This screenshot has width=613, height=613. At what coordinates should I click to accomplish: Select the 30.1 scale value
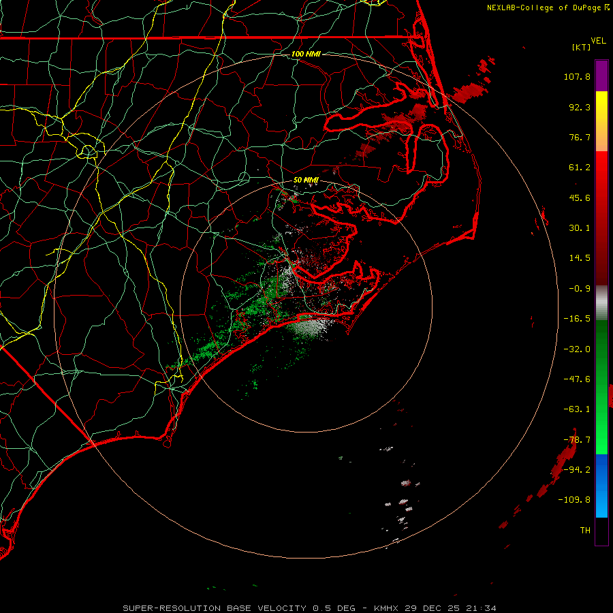[580, 228]
